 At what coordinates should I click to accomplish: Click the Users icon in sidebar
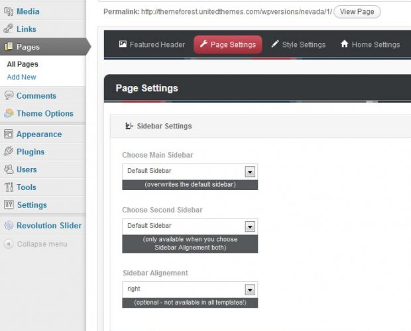pyautogui.click(x=8, y=169)
